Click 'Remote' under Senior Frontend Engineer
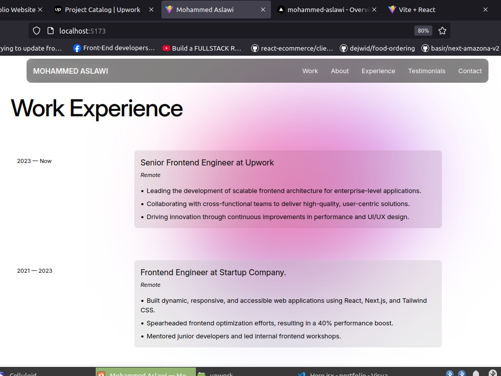Image resolution: width=501 pixels, height=376 pixels. pos(150,175)
